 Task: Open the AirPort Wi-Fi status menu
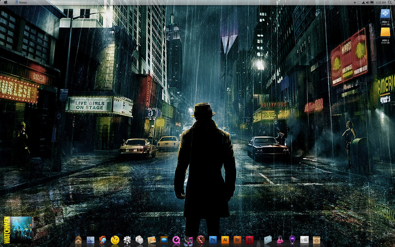click(359, 2)
